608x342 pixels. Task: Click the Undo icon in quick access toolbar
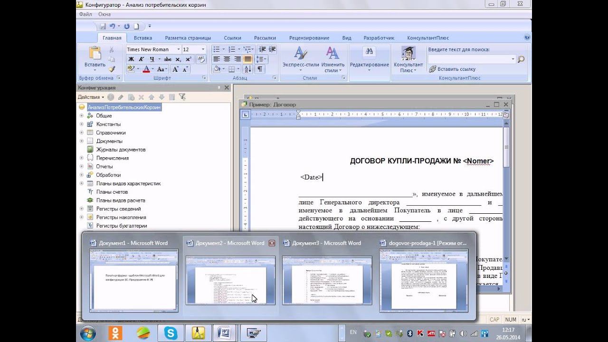(x=112, y=27)
